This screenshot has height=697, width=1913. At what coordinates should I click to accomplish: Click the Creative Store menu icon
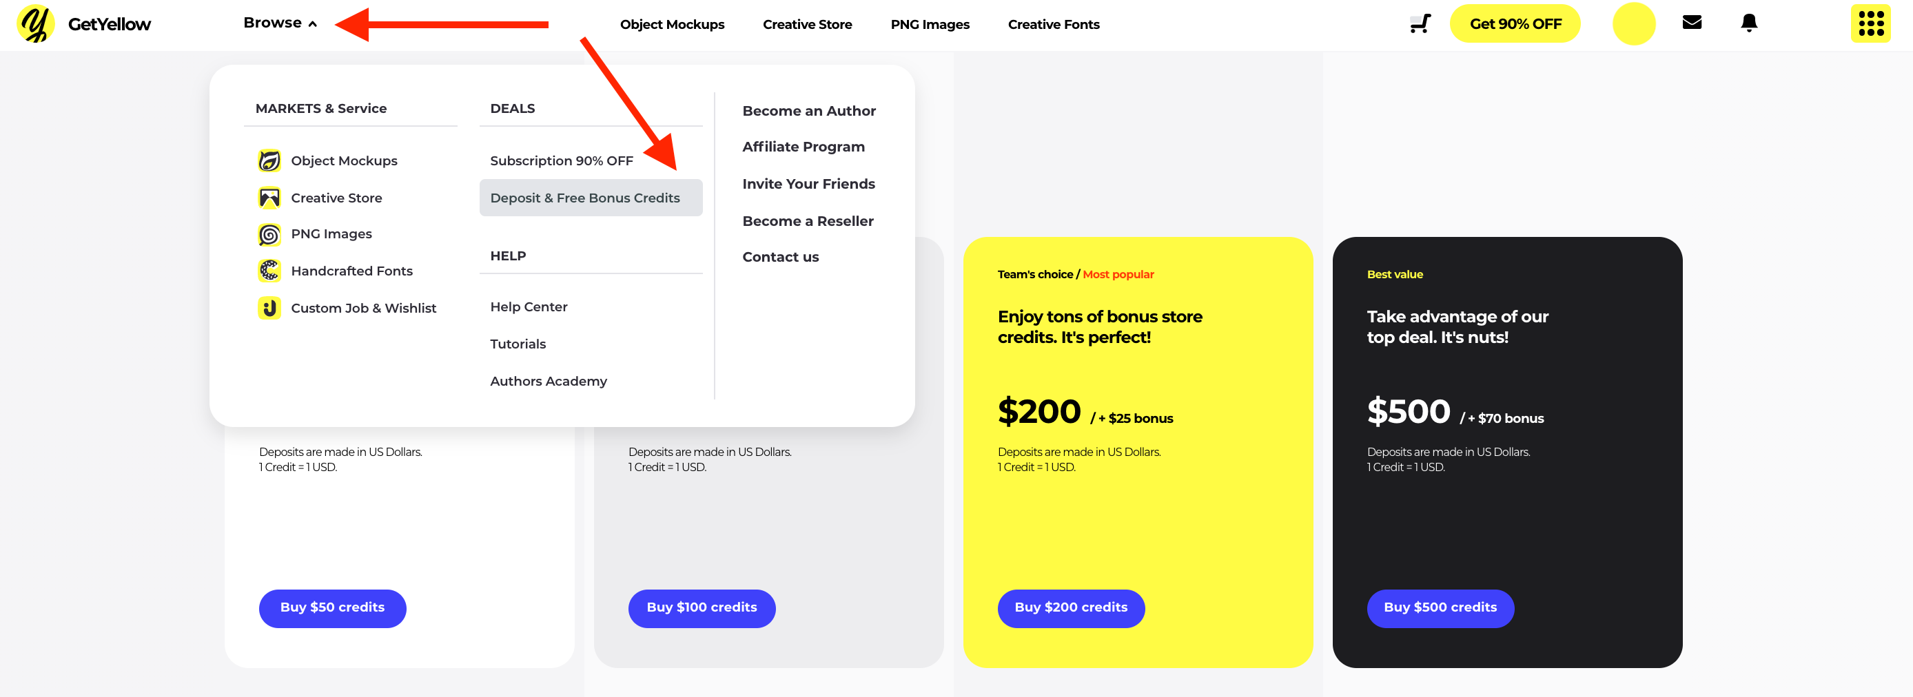point(269,198)
